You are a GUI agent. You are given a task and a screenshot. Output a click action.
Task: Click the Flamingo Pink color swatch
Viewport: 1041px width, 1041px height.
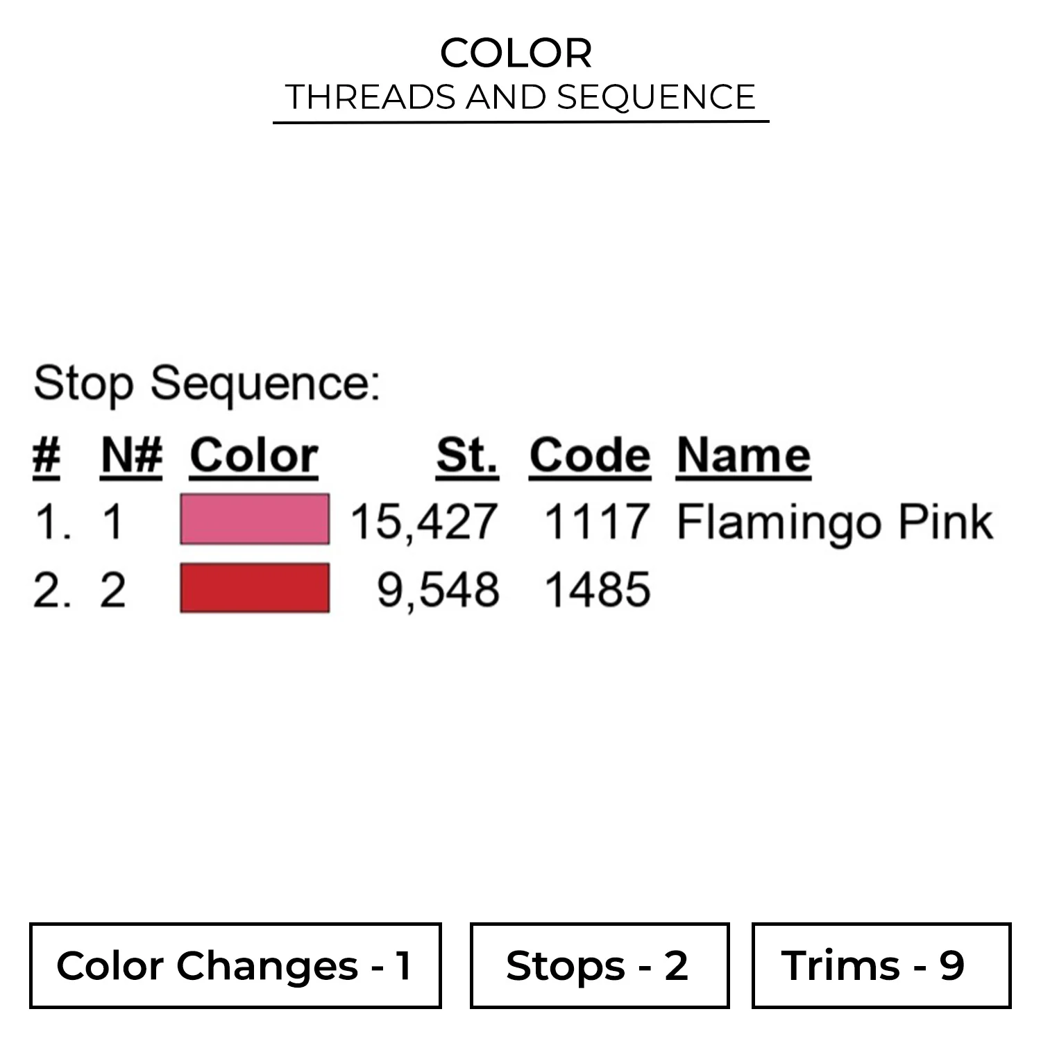click(255, 519)
